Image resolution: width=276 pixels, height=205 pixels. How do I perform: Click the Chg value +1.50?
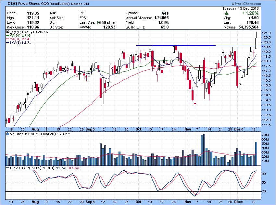tap(254, 18)
